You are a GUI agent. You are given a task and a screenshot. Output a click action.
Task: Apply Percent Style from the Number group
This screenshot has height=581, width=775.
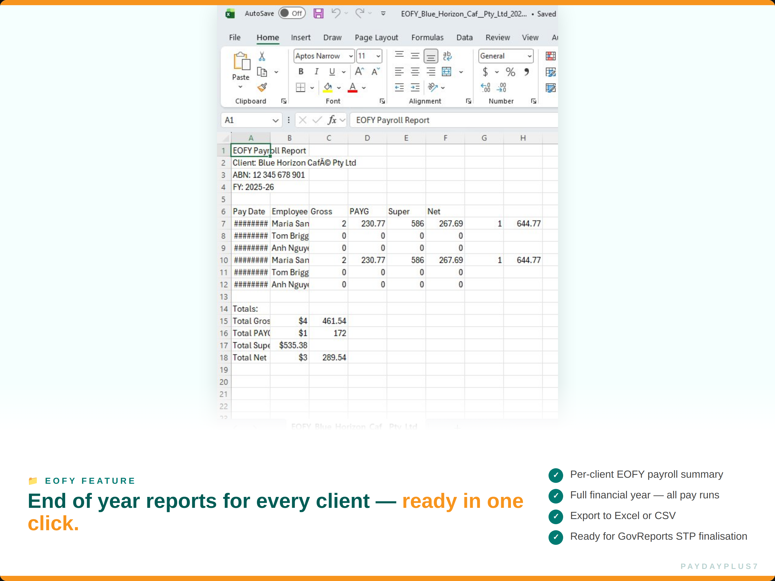[510, 72]
